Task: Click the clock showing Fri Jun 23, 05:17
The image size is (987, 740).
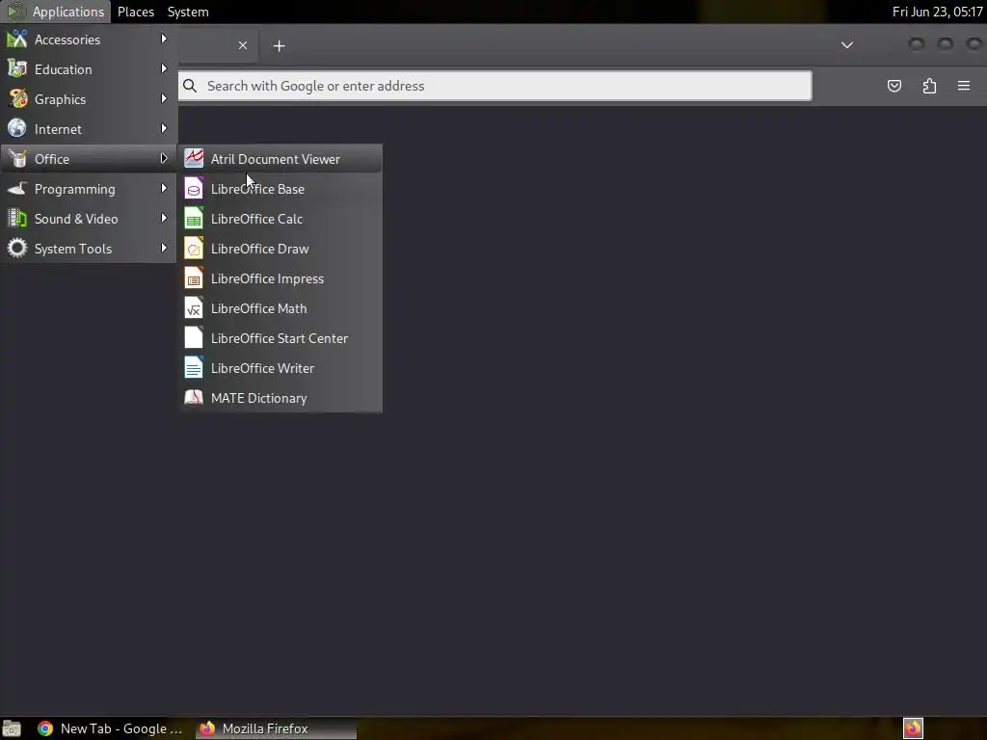Action: tap(937, 12)
